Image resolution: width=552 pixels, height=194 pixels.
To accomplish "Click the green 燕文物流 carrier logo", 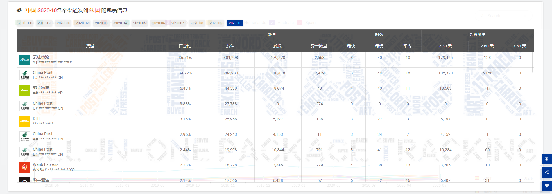I will point(25,91).
